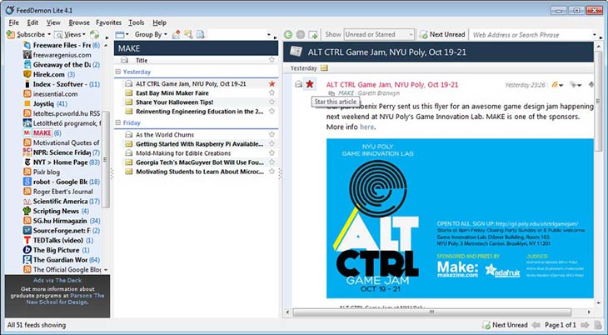
Task: Open the Unread or Starred filter dropdown
Action: coord(380,35)
